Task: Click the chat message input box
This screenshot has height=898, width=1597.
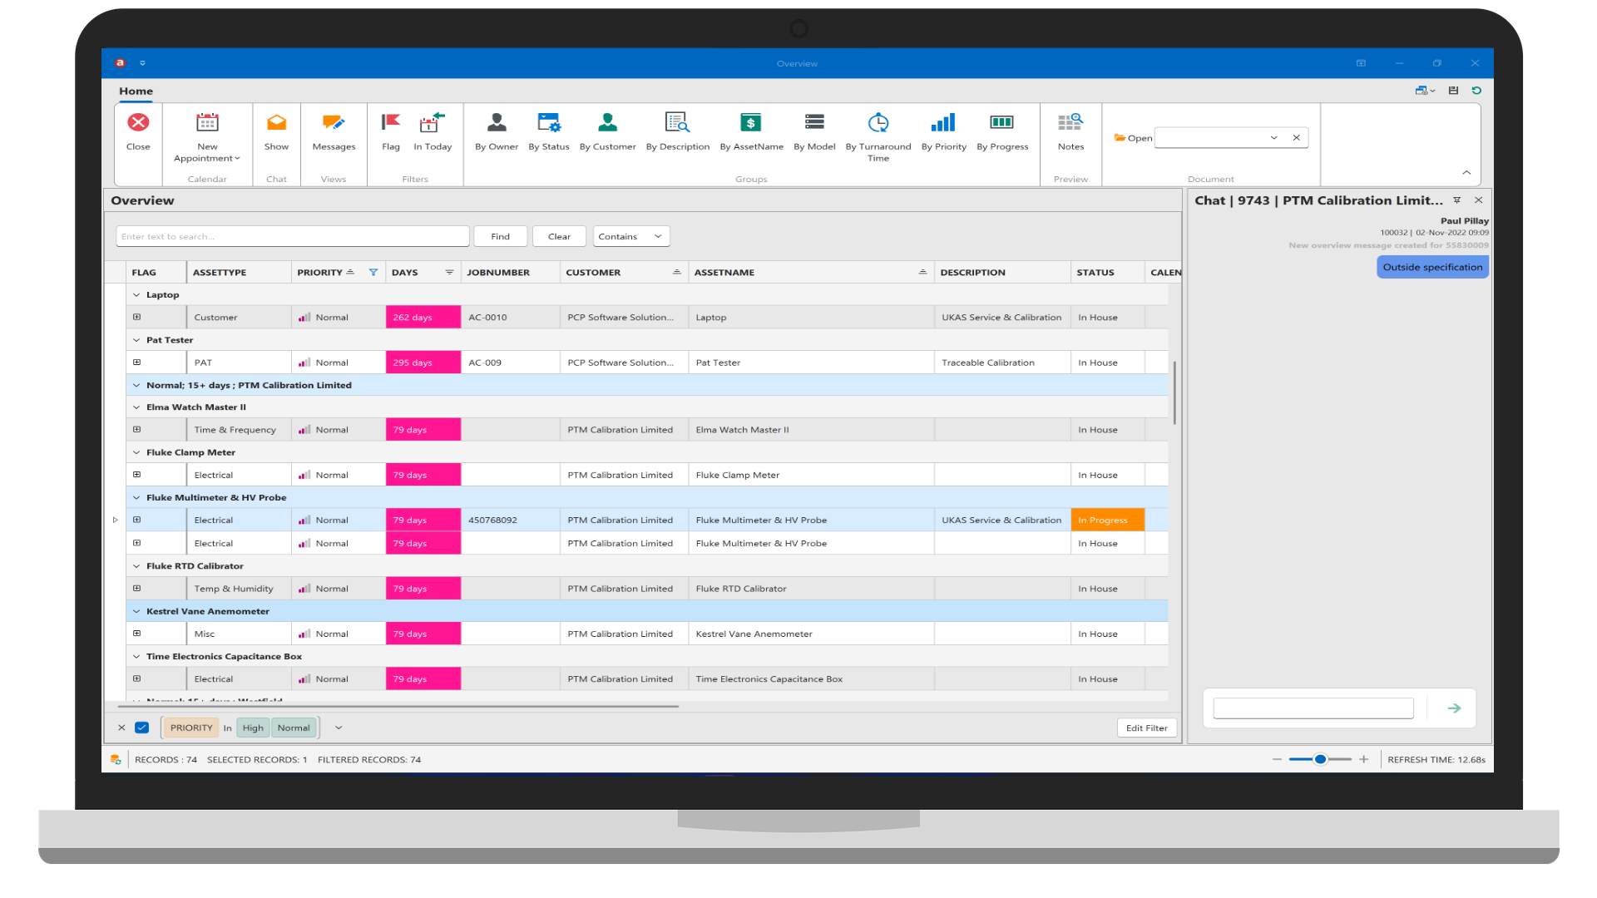Action: [x=1313, y=708]
